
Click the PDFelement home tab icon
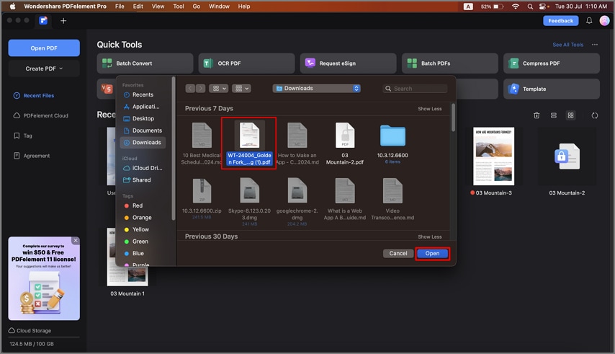tap(43, 20)
